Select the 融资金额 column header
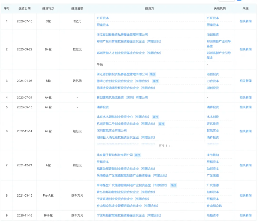The height and width of the screenshot is (222, 258). point(77,9)
